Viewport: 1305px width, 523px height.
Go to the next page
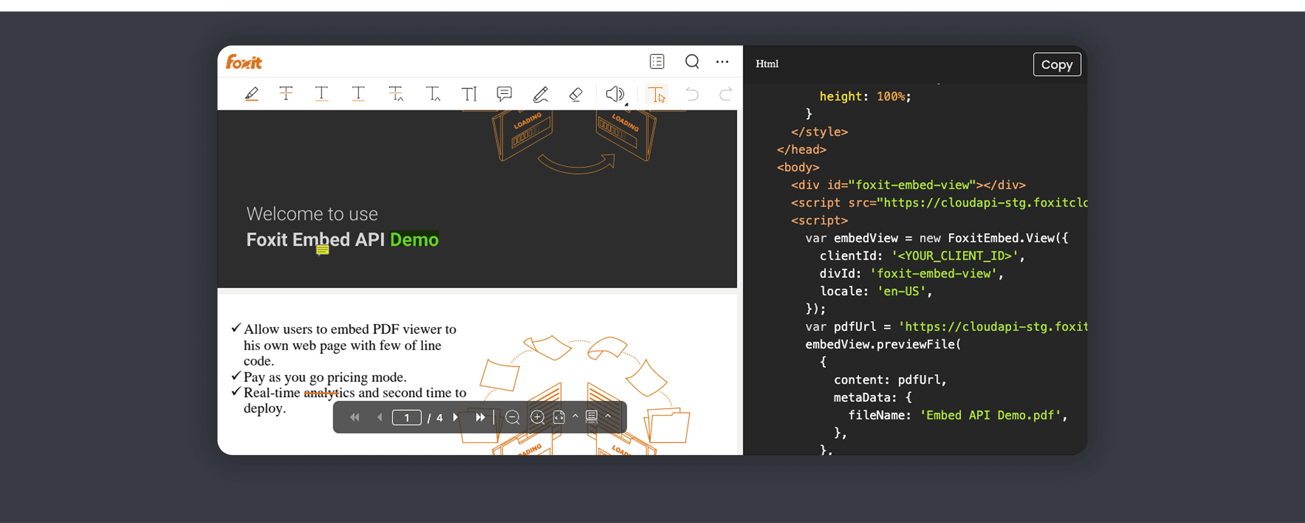(x=455, y=417)
